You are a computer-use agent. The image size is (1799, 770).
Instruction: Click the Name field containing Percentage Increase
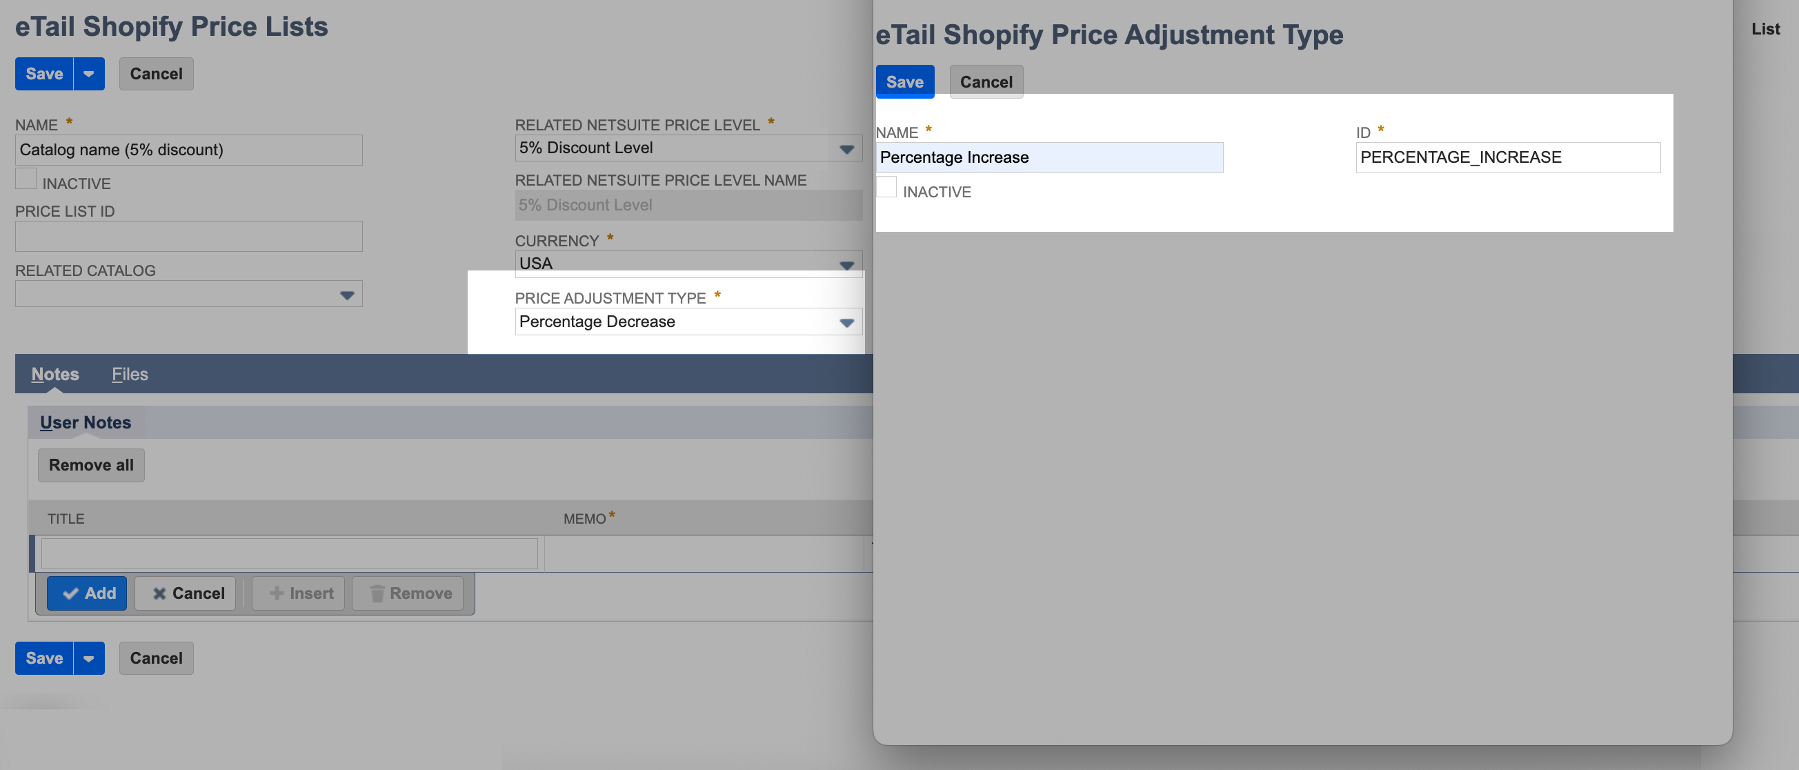point(1049,157)
